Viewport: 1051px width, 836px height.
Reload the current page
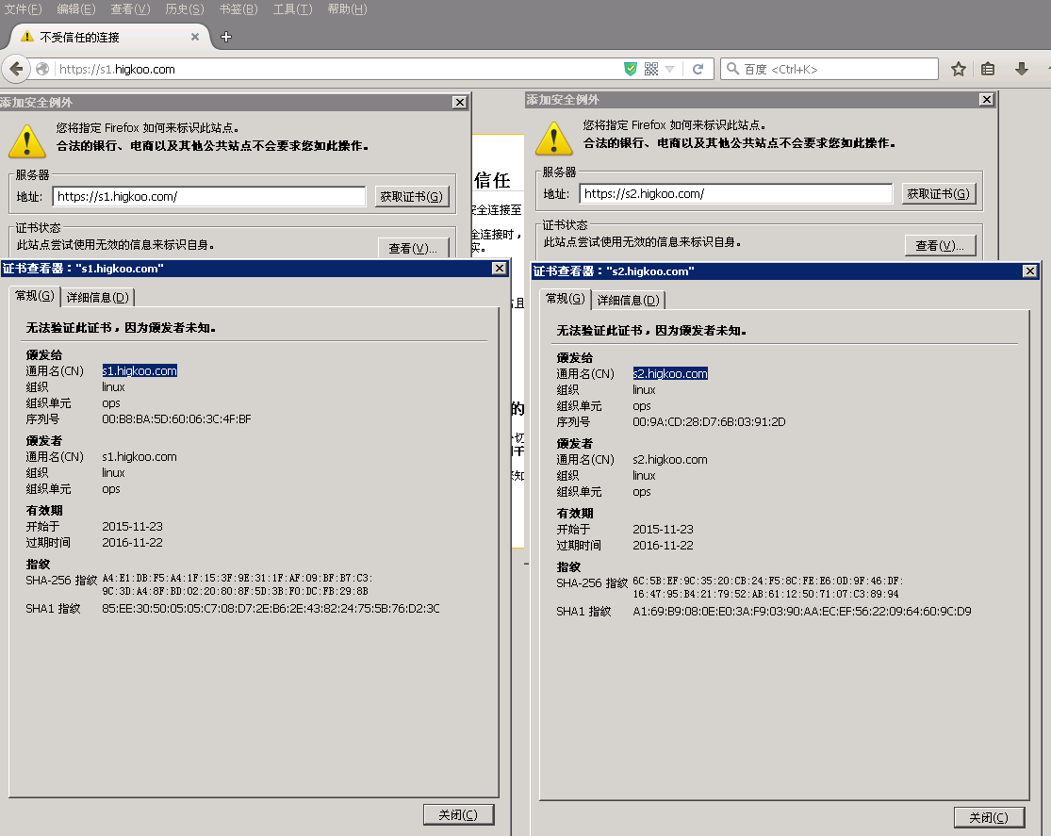coord(698,68)
